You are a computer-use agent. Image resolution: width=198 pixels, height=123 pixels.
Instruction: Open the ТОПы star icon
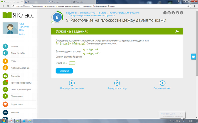(6, 61)
